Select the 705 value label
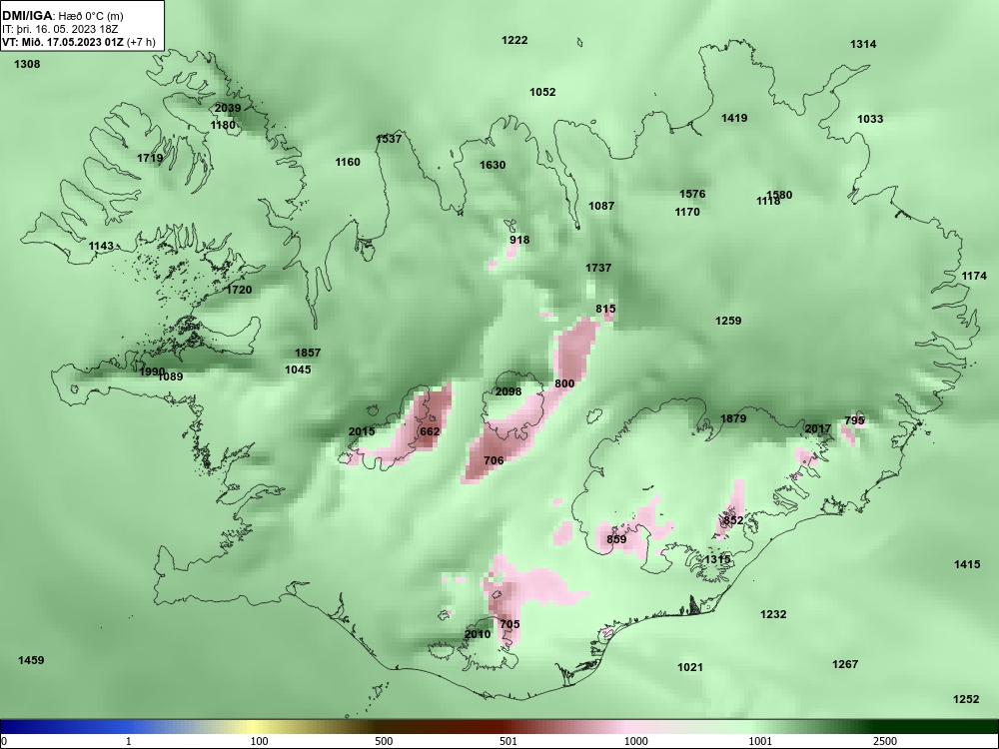Screen dimensions: 999x749 (509, 624)
